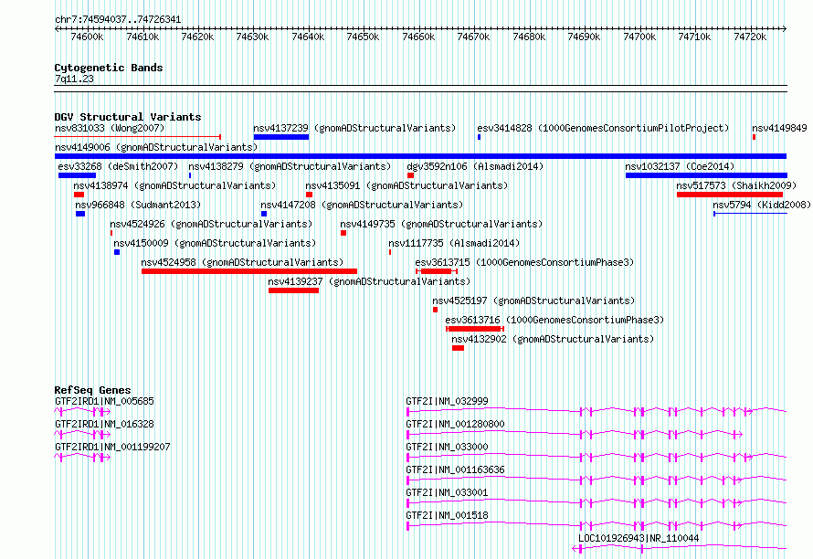Click the 74650k ruler tick label
This screenshot has width=813, height=559.
[363, 37]
